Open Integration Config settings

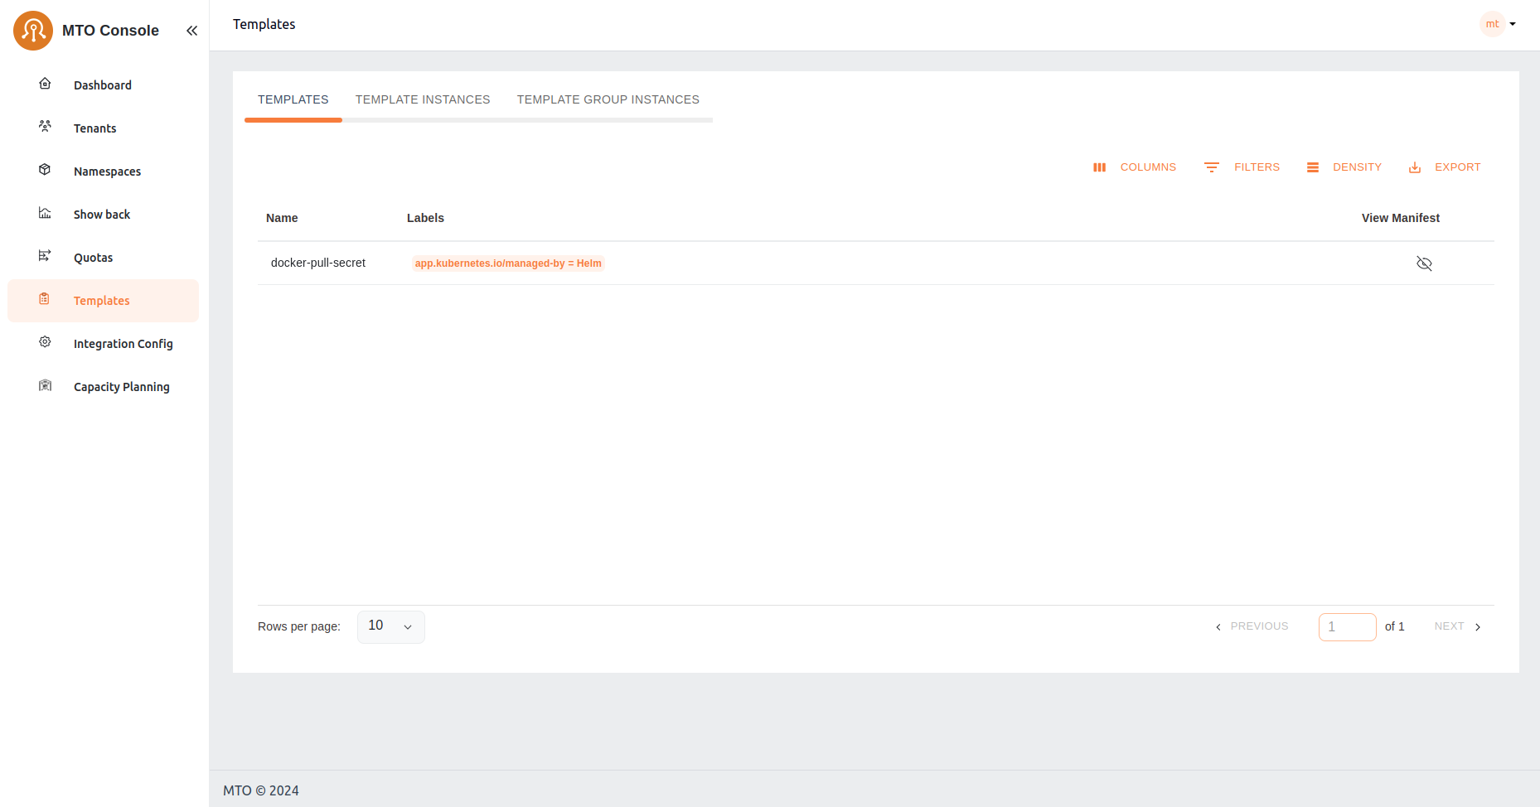(x=123, y=344)
